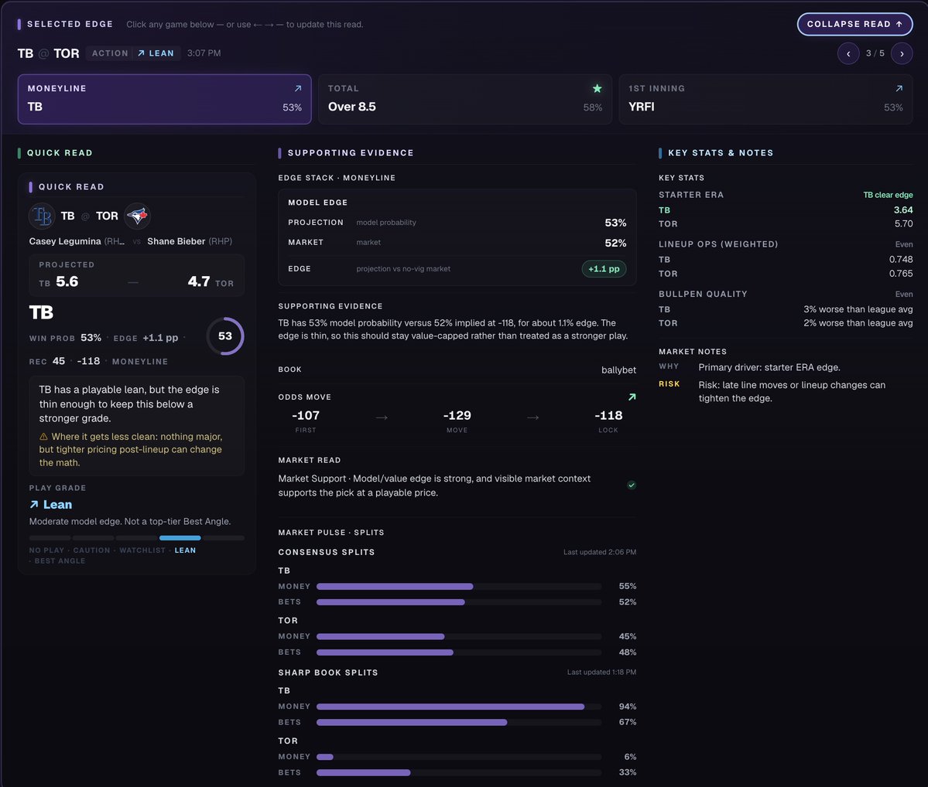Click projected TOR score 4.7
Viewport: 928px width, 787px height.
coord(199,281)
